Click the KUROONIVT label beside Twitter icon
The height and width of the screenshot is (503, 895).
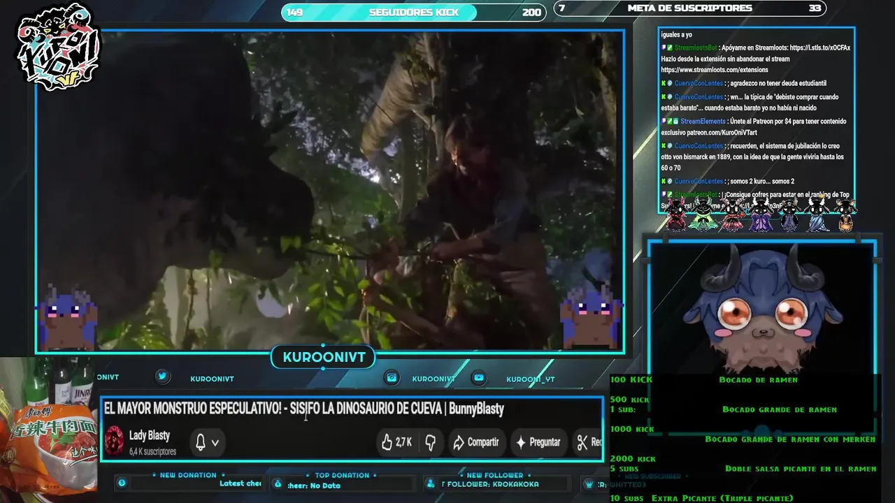click(212, 379)
